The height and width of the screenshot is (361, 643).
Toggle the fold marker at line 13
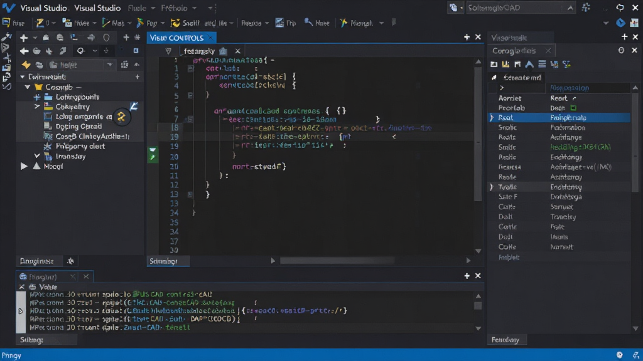point(190,194)
